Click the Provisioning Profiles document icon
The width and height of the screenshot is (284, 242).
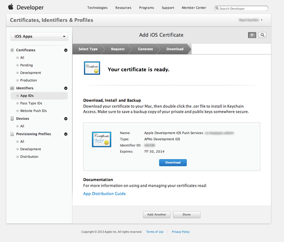click(12, 134)
